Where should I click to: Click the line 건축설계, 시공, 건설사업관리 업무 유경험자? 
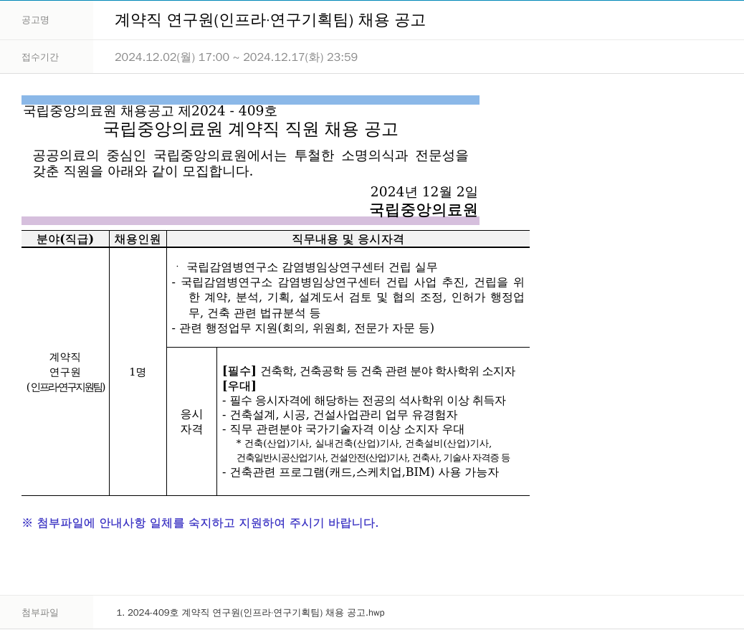point(340,415)
